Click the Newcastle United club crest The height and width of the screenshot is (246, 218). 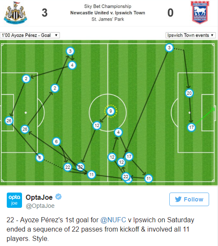click(x=15, y=13)
